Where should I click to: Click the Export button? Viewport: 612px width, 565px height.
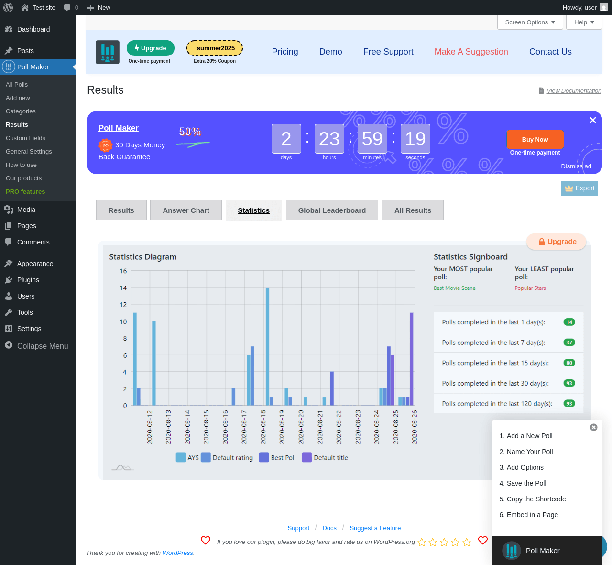[579, 188]
